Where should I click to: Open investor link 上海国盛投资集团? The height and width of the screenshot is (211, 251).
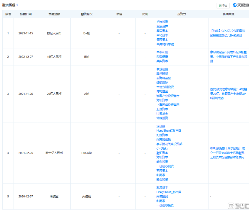tap(168, 105)
